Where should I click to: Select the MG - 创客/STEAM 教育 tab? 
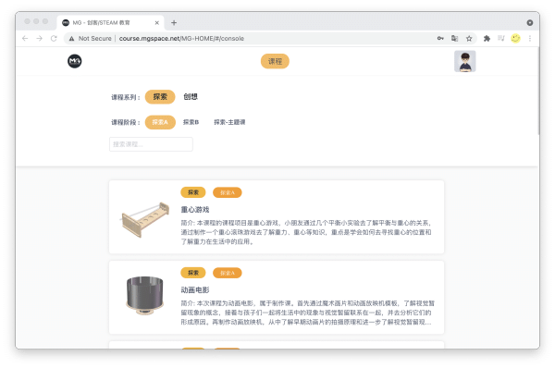click(x=110, y=22)
